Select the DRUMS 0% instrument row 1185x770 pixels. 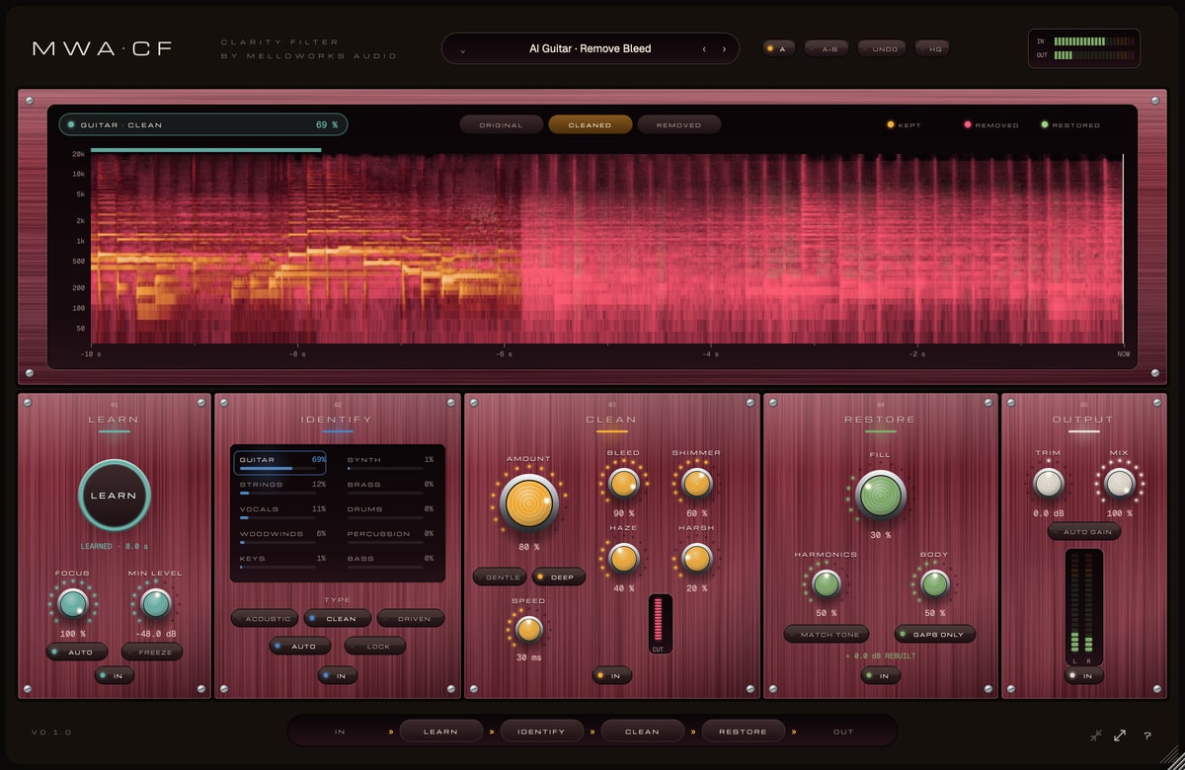pyautogui.click(x=390, y=511)
